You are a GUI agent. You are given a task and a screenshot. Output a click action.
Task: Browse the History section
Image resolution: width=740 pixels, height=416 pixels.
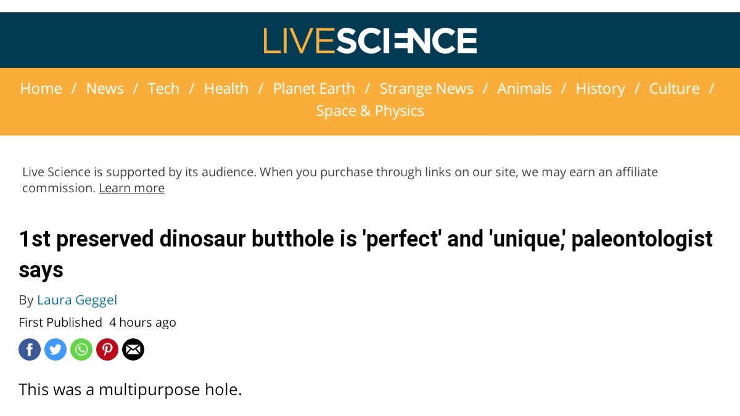[x=600, y=88]
